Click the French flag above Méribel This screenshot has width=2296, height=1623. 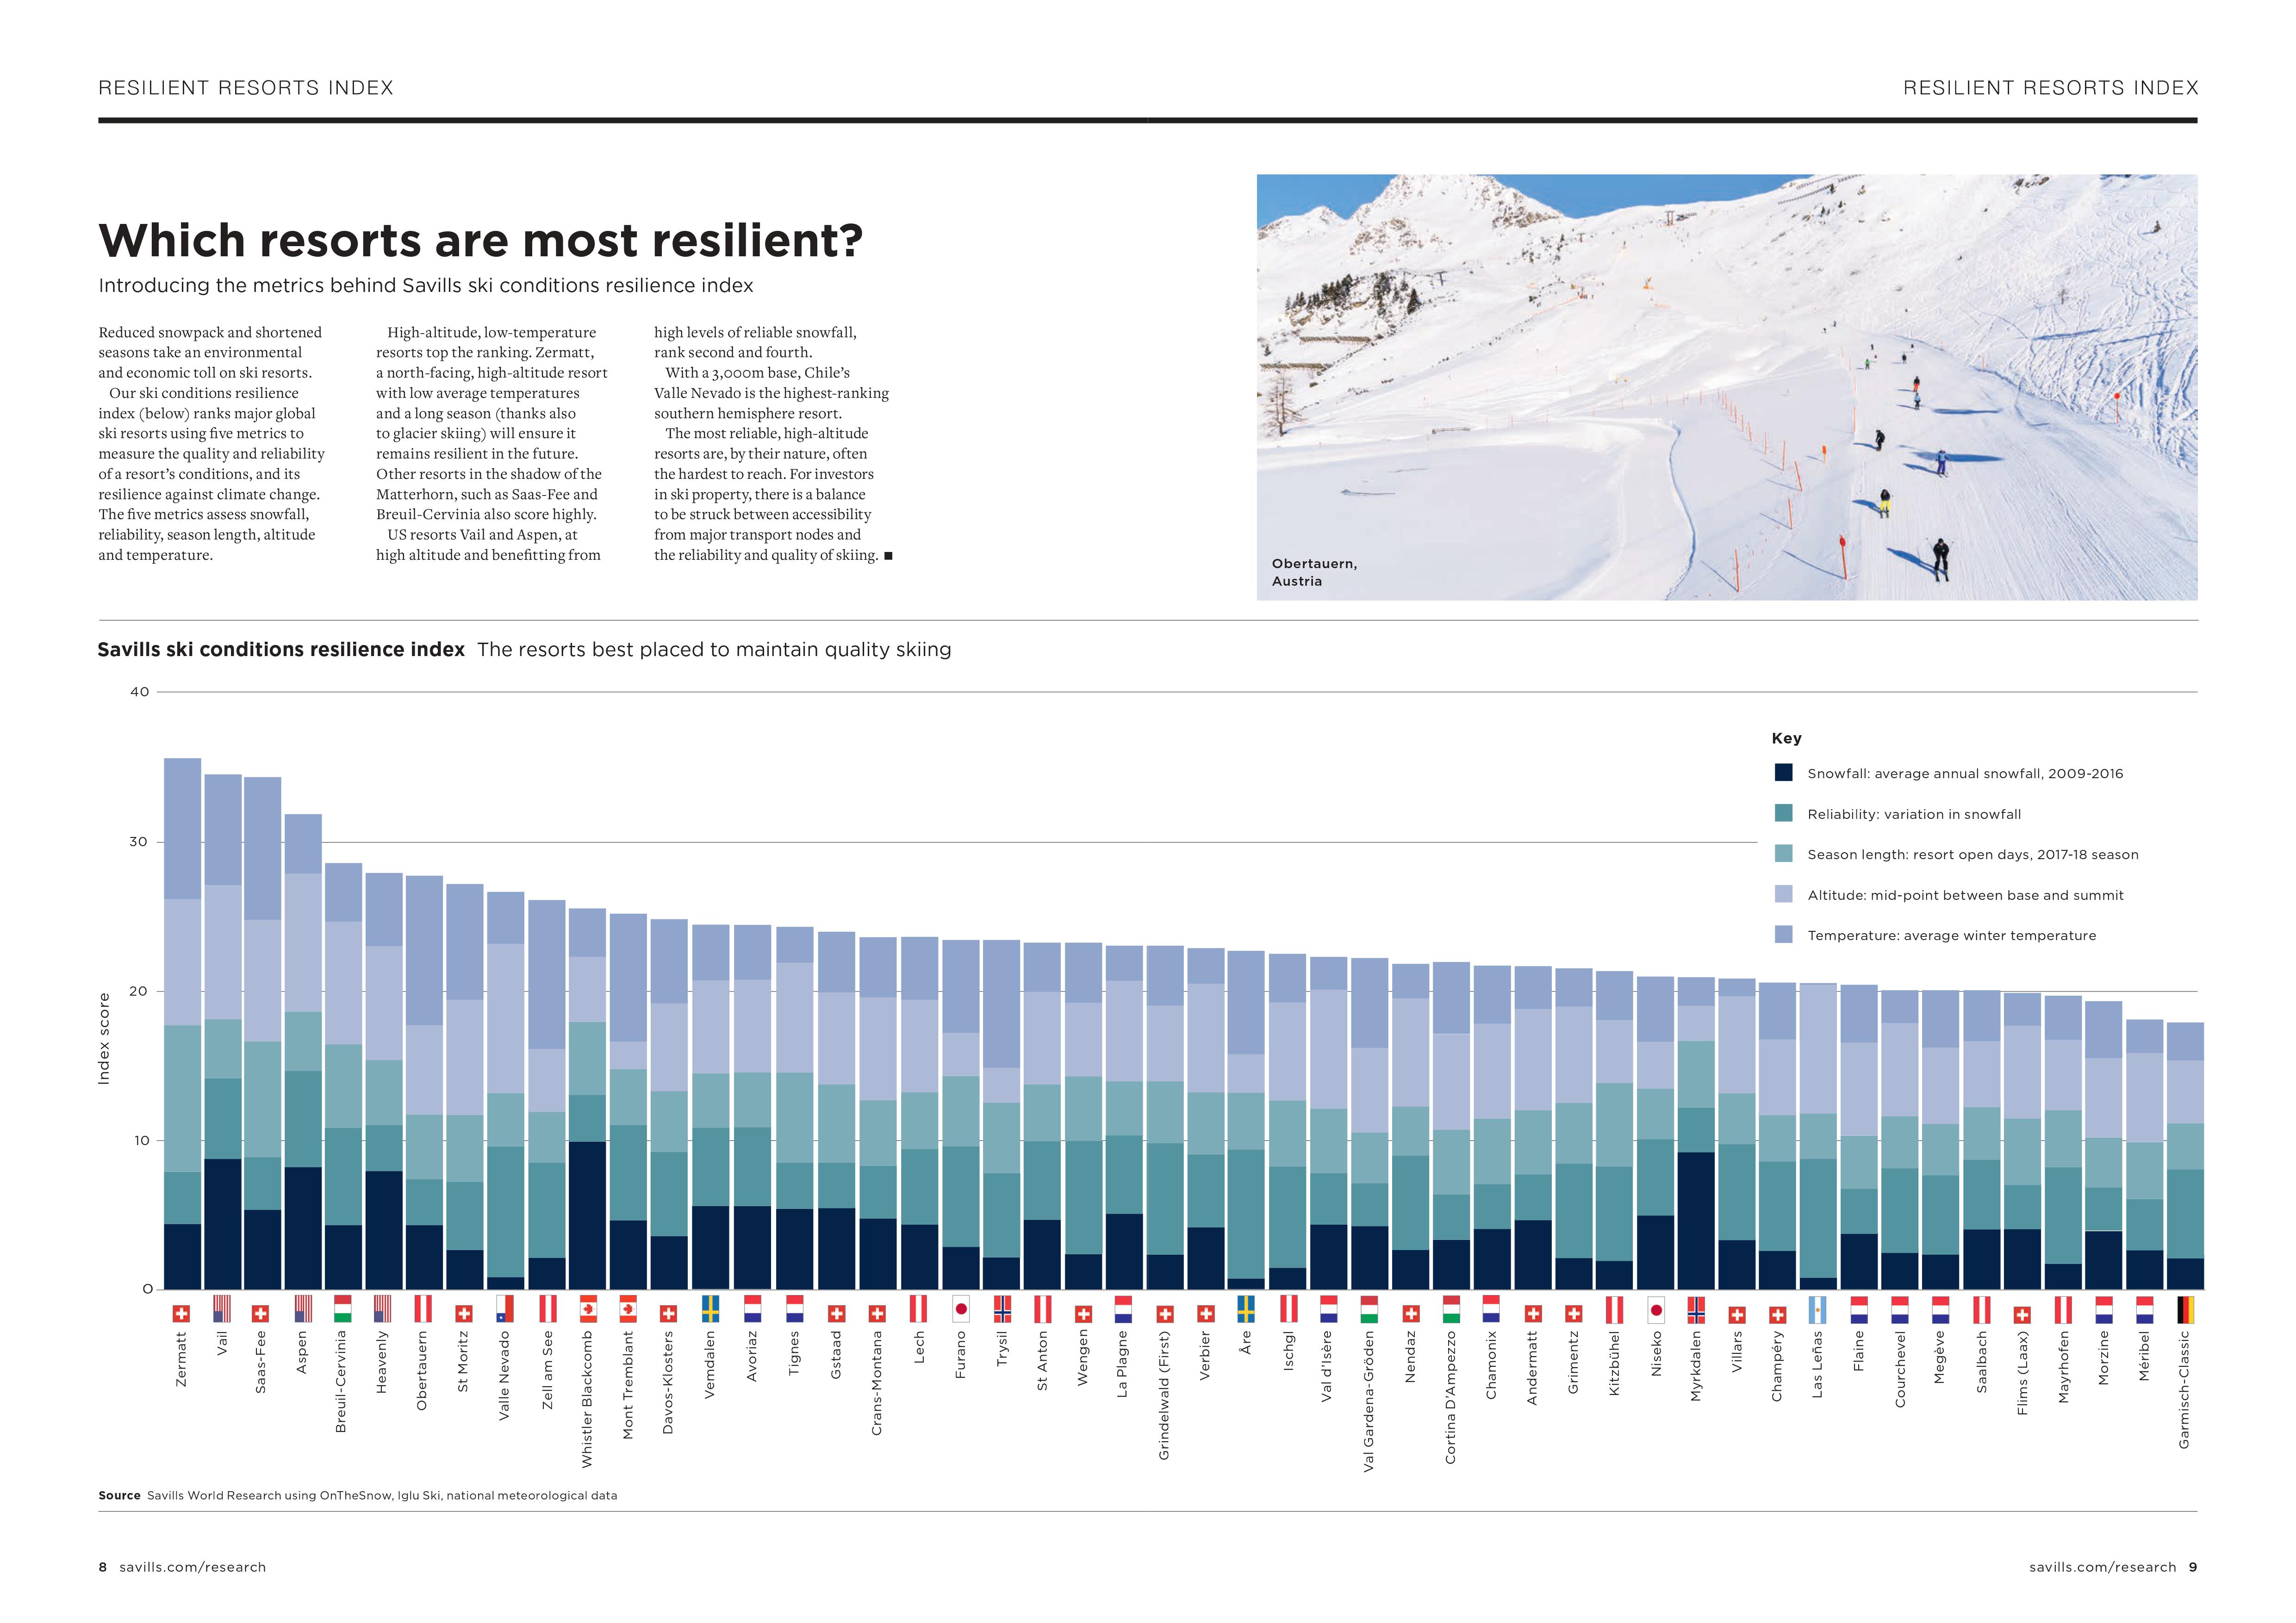click(2145, 1309)
